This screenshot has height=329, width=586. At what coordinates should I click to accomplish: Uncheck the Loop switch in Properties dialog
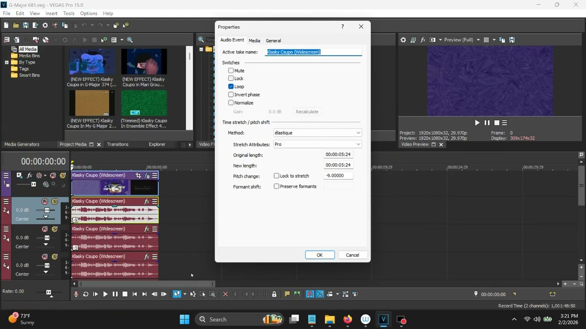[231, 86]
